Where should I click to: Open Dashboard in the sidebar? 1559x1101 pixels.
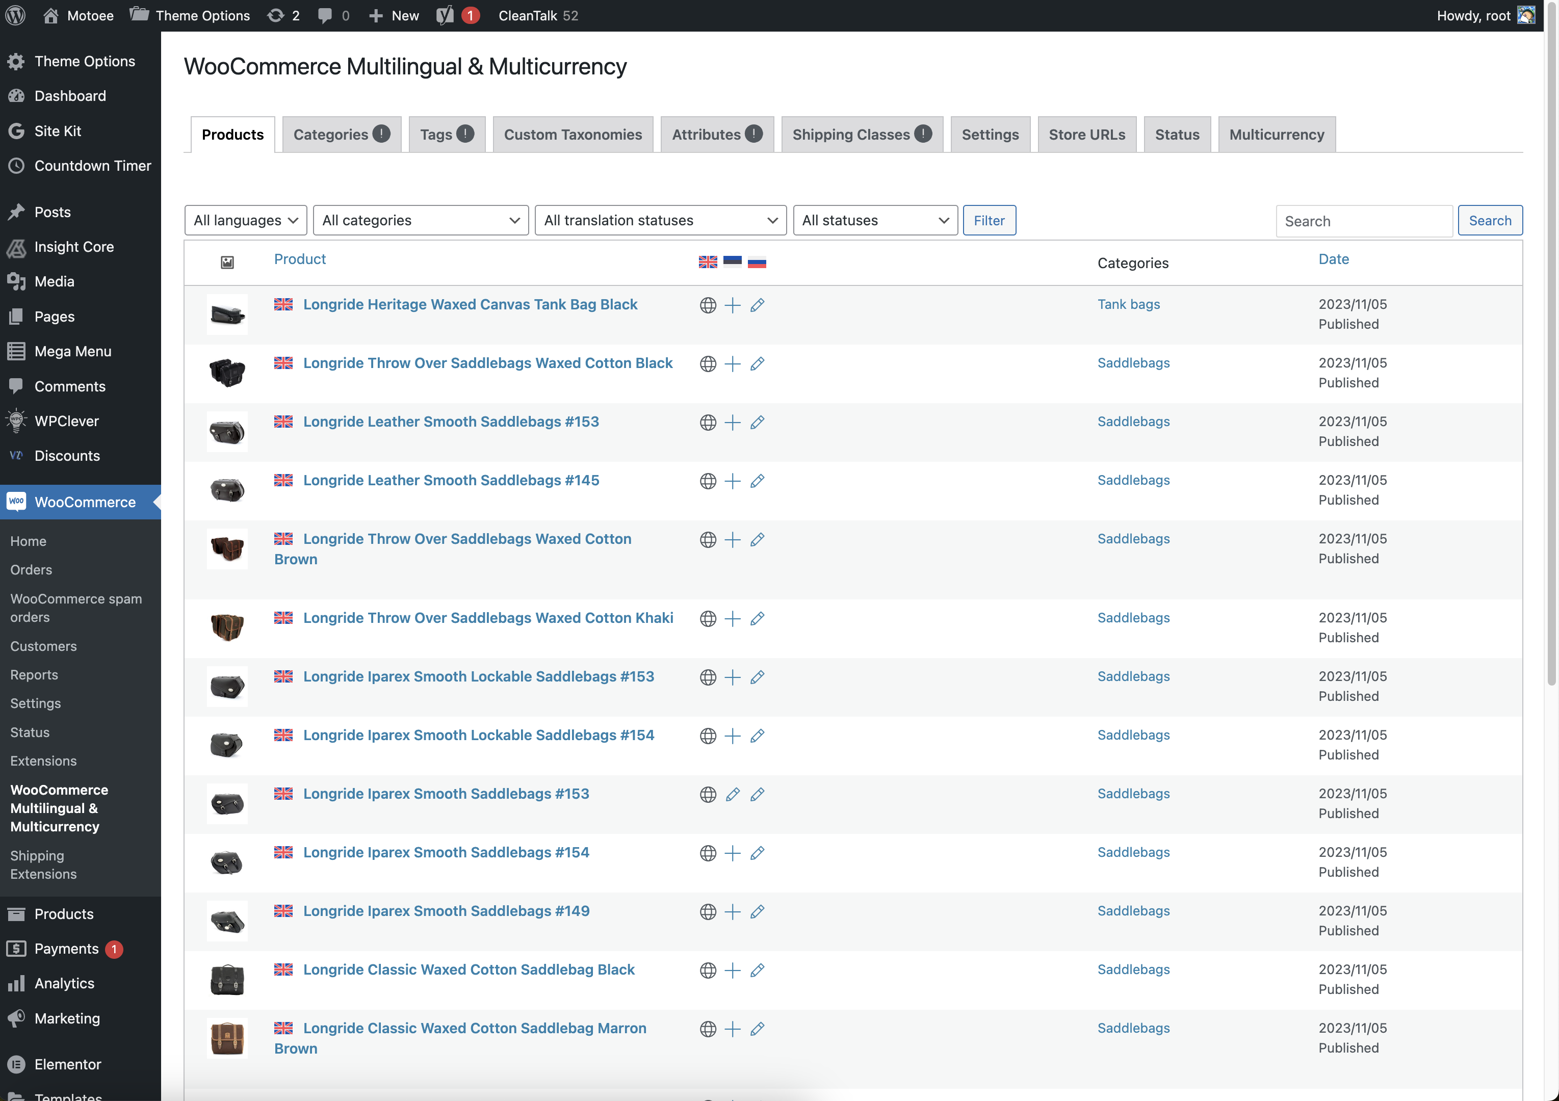(80, 96)
